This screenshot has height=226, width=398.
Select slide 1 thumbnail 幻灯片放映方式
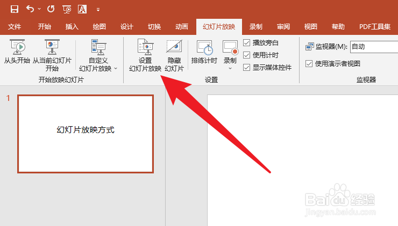click(x=86, y=134)
